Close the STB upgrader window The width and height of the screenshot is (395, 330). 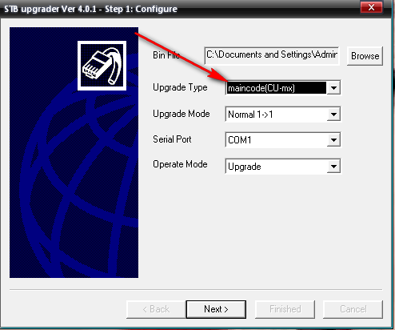(x=371, y=7)
